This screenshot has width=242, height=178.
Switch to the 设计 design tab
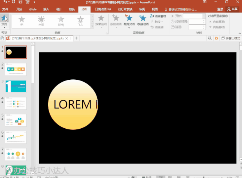(x=59, y=9)
